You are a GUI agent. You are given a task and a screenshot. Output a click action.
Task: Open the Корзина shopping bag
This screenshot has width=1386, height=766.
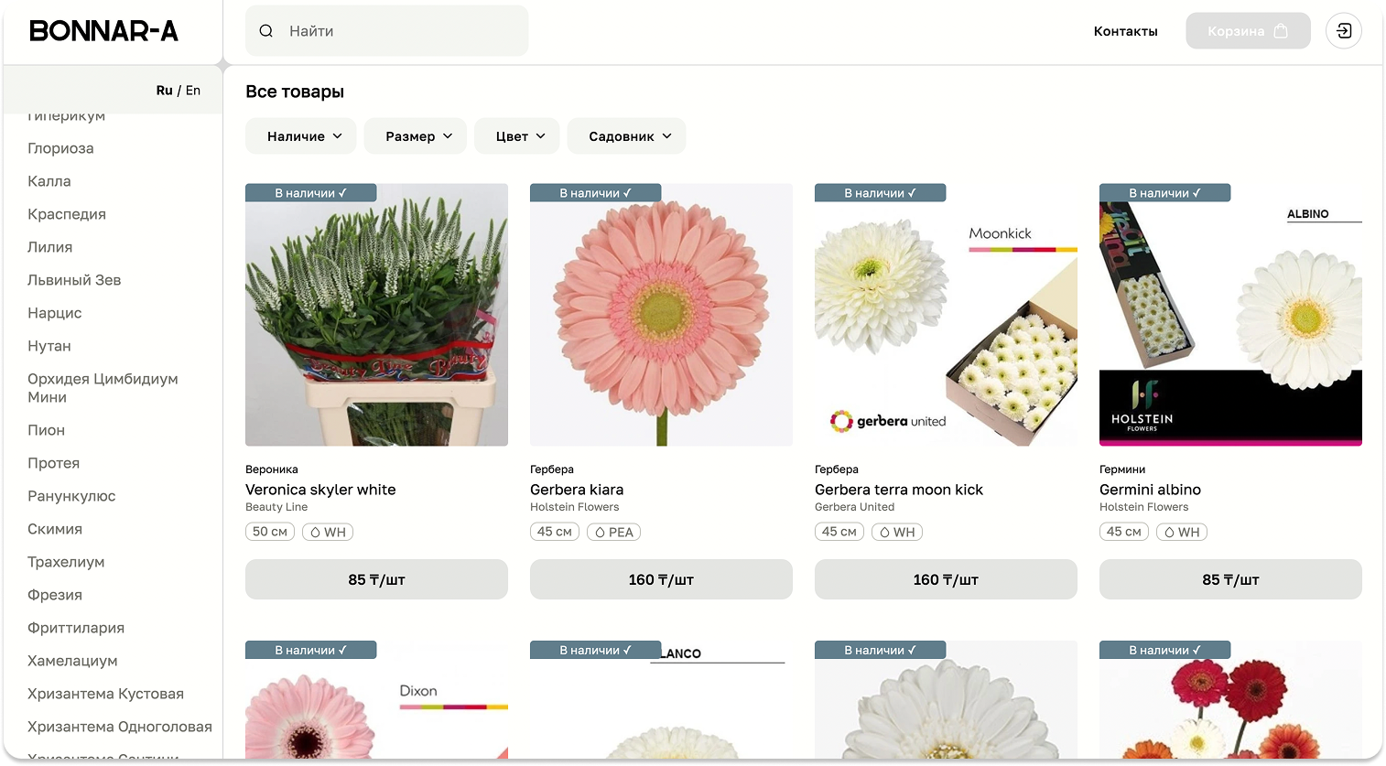1248,31
